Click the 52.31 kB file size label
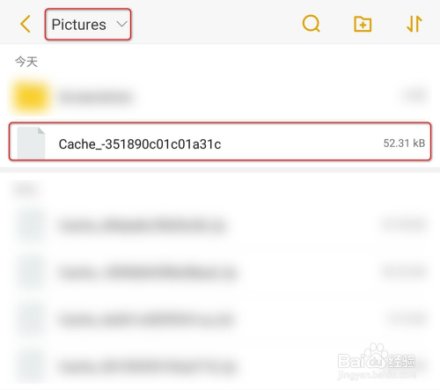 tap(404, 143)
